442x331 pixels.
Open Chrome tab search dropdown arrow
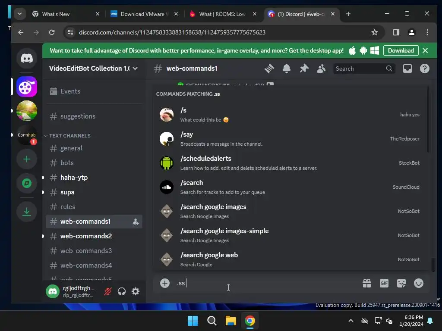point(20,14)
